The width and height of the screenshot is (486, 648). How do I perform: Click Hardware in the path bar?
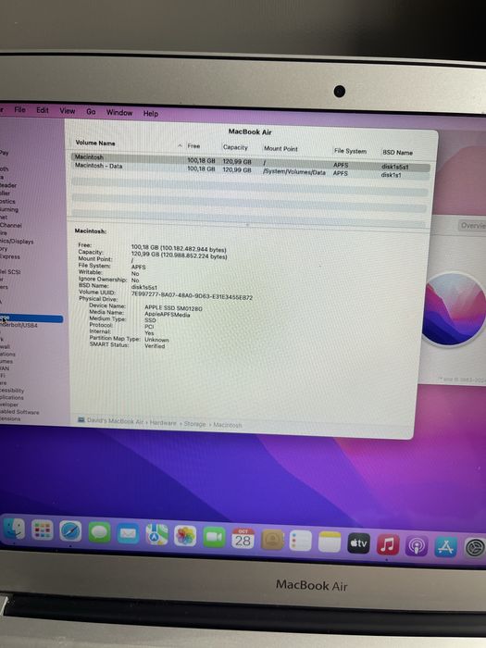click(163, 423)
